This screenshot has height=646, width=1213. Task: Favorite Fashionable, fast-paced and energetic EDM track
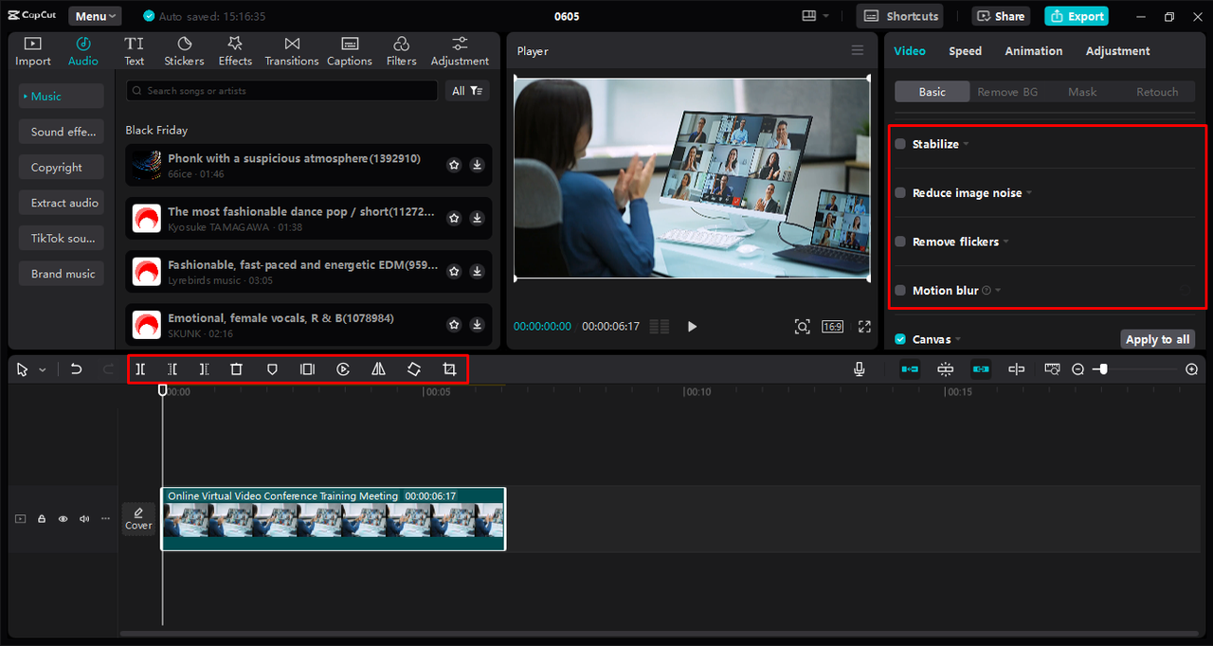454,271
